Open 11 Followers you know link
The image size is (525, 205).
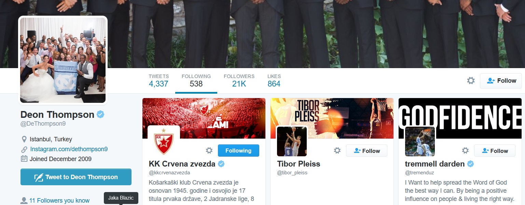tap(59, 201)
